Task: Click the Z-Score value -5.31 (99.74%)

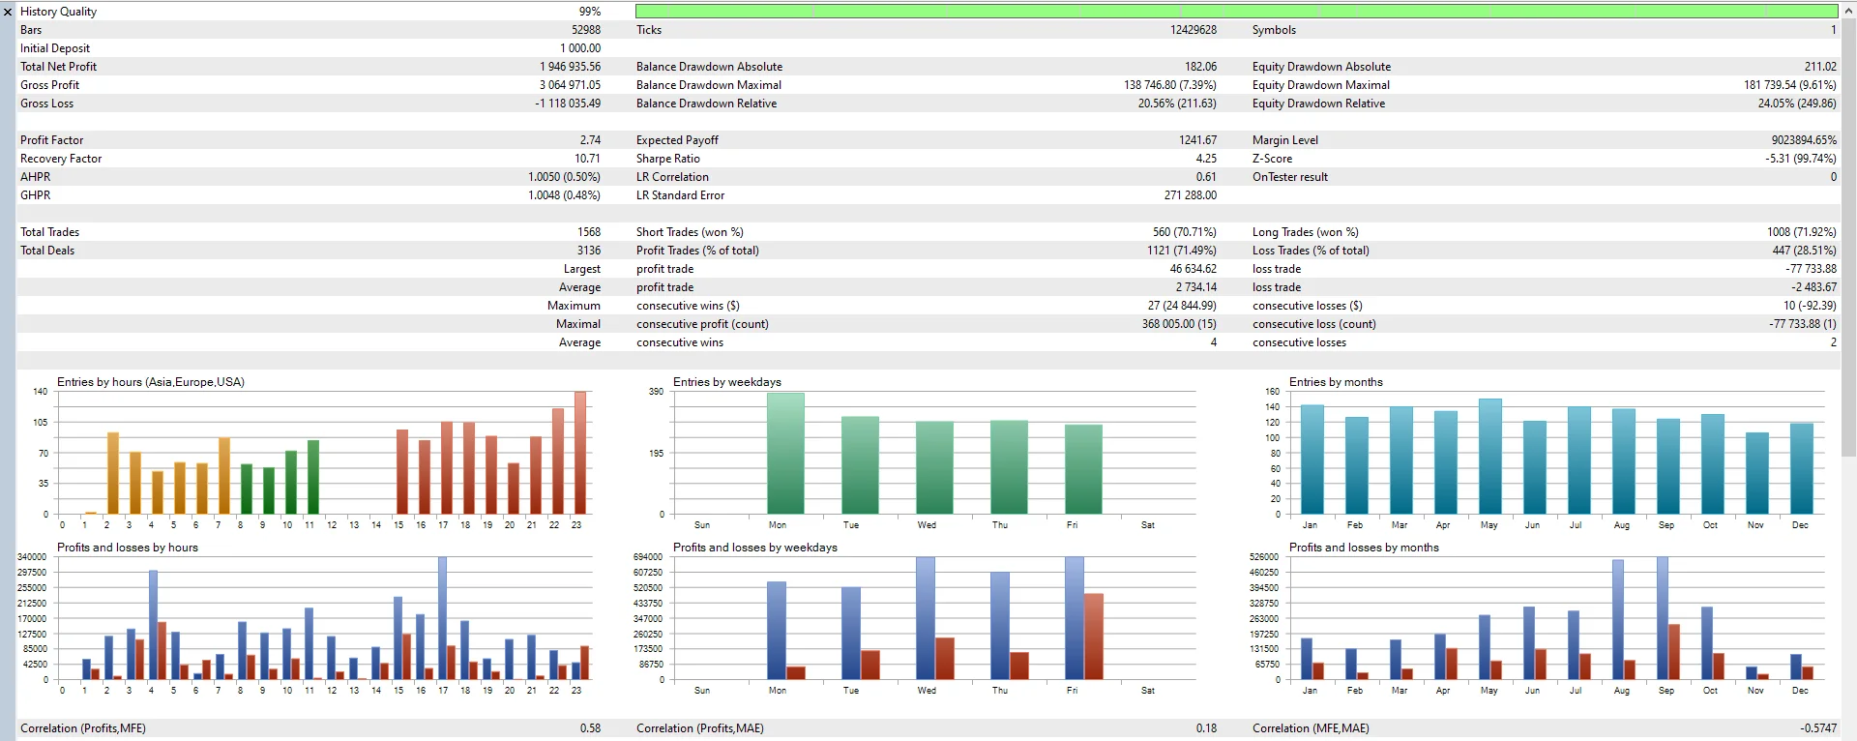Action: 1801,159
